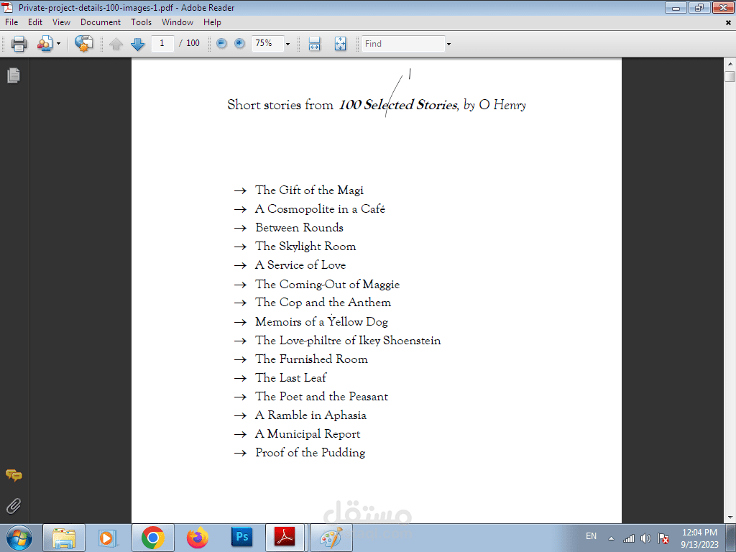Click 'The Last Leaf' text
736x552 pixels.
pos(290,378)
